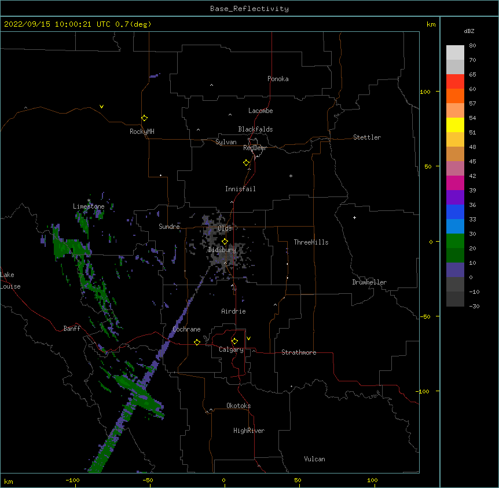
Task: Click the yellow diamond marker above the Calgary label
Action: (x=234, y=341)
